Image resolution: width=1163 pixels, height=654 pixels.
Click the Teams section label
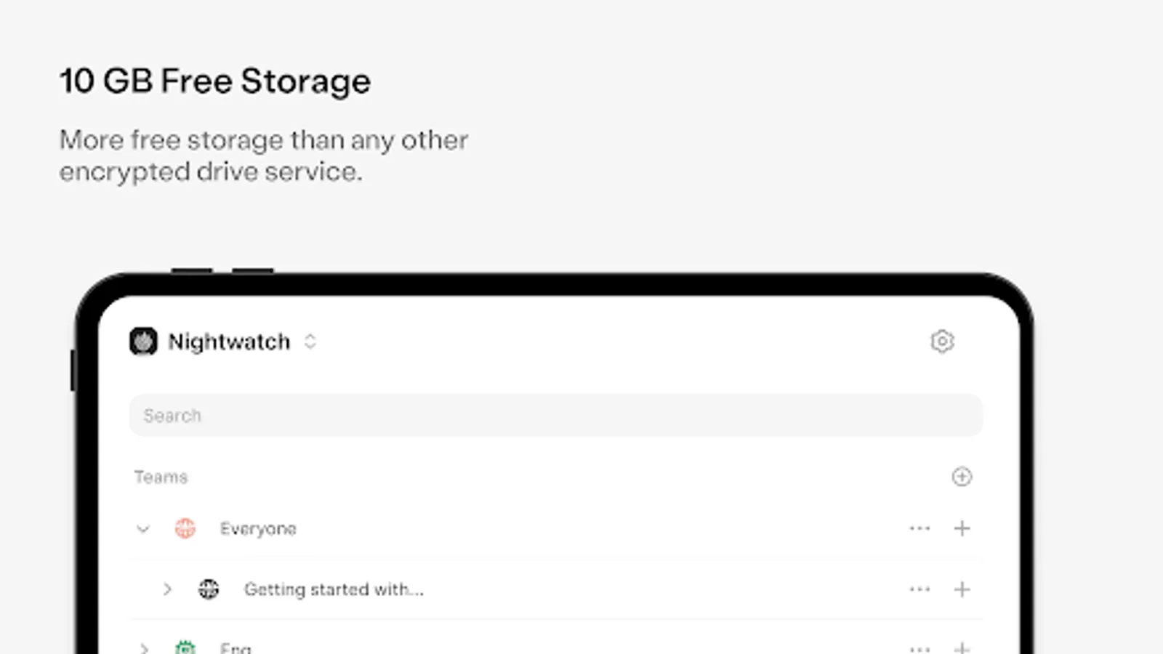pyautogui.click(x=161, y=477)
